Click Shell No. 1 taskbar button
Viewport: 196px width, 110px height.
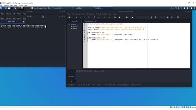coord(103,8)
